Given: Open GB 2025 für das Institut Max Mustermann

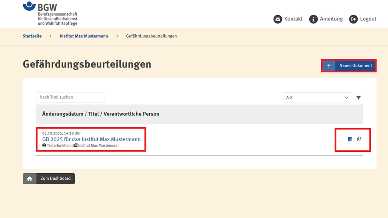Looking at the screenshot, I should [x=91, y=139].
